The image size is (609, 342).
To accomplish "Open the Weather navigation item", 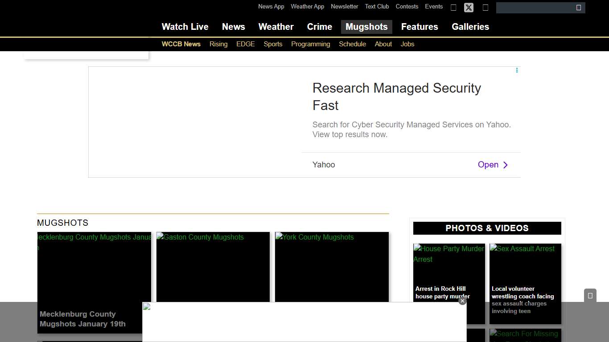I will point(276,27).
